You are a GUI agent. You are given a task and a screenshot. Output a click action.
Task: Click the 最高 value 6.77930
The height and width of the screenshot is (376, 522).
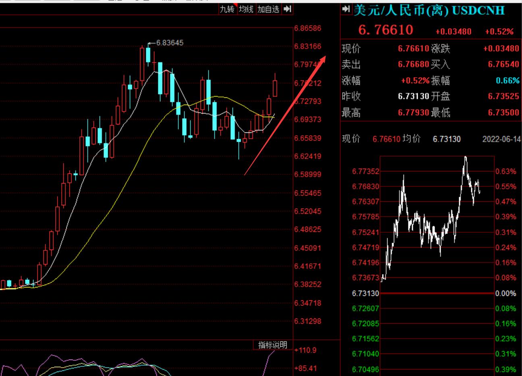pos(414,113)
